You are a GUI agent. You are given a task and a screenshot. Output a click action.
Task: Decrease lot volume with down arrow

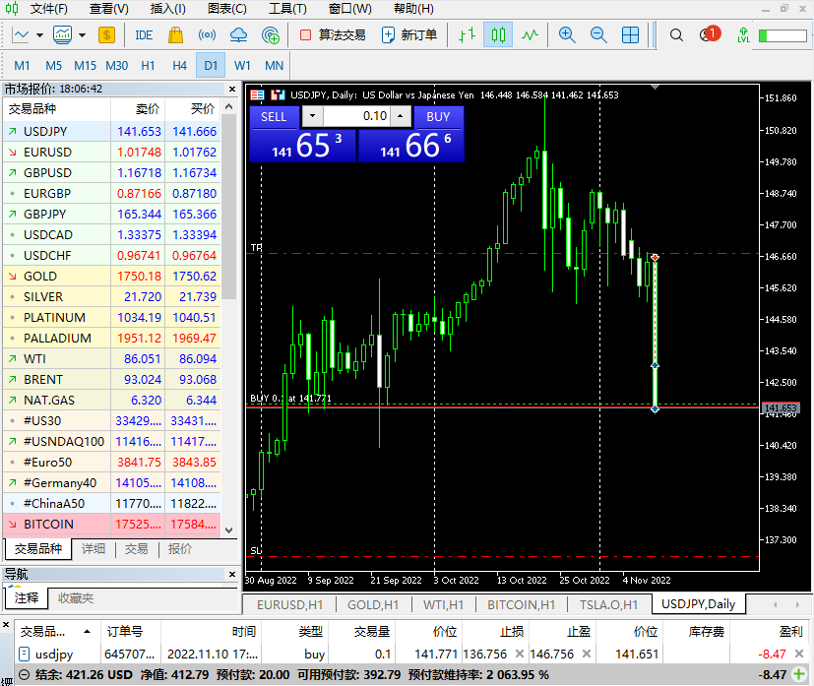(313, 116)
